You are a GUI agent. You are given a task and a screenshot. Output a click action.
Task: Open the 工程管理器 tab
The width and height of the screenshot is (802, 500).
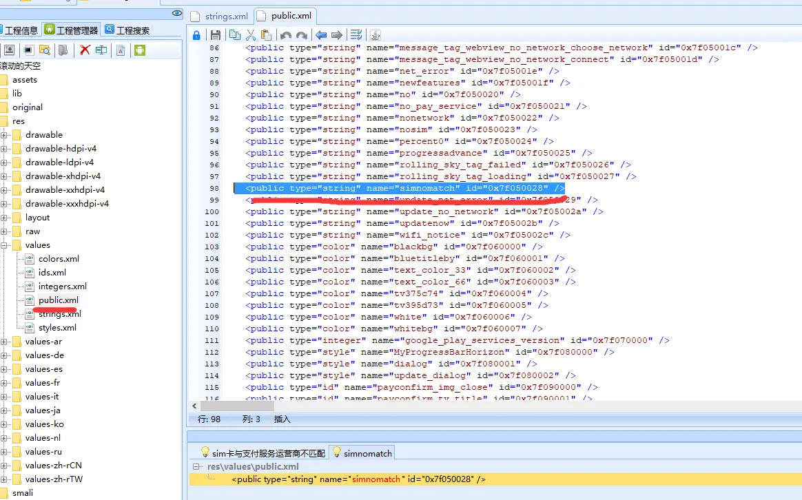coord(71,30)
